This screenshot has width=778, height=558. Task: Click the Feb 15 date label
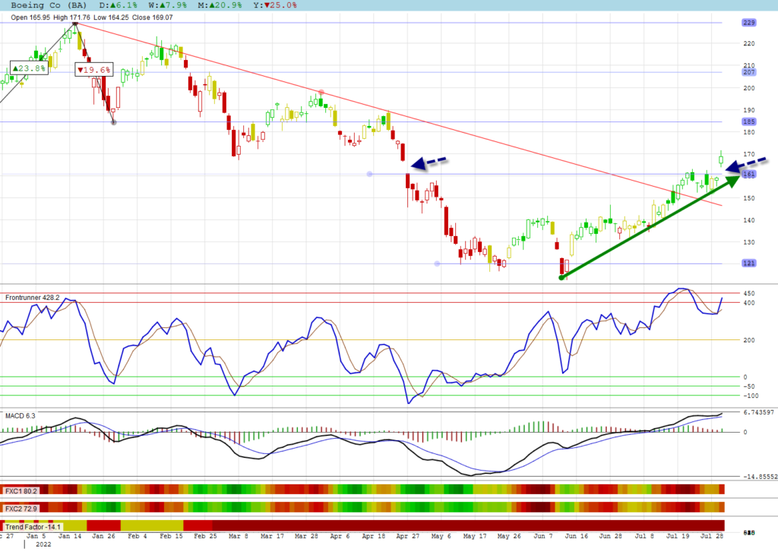coord(171,536)
